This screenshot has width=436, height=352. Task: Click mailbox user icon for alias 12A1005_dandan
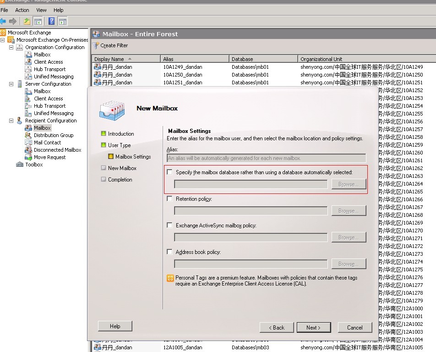point(97,347)
